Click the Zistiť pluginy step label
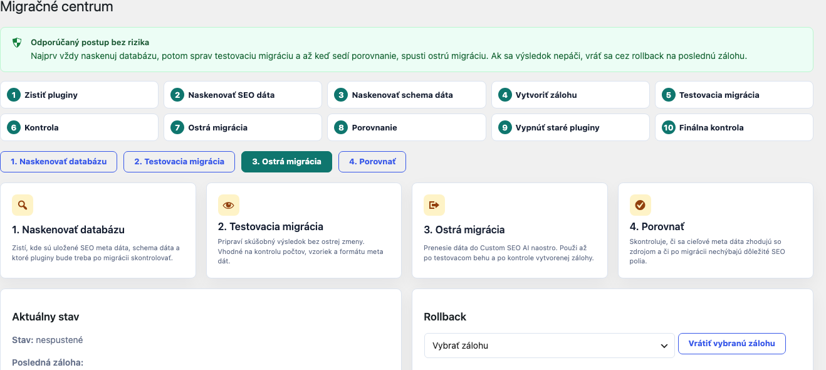 click(x=51, y=95)
